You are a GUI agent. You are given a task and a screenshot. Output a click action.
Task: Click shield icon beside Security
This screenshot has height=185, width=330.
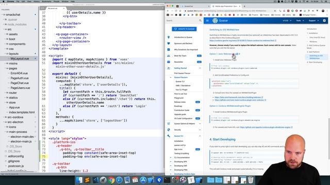coord(169,130)
